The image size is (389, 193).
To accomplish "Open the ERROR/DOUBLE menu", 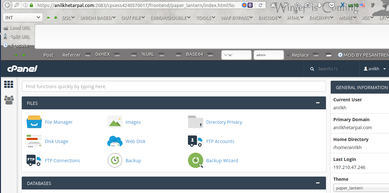I will [170, 18].
